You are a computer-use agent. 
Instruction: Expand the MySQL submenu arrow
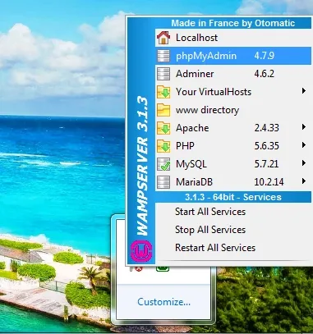304,163
